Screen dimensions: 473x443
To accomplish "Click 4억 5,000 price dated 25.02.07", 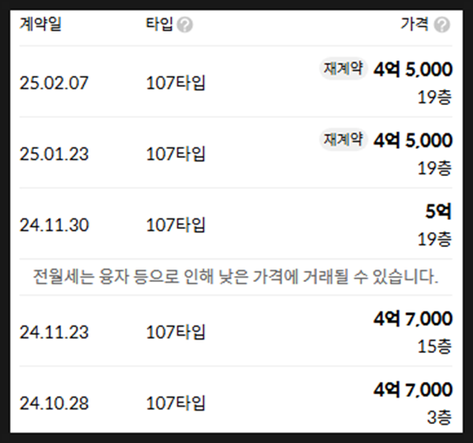I will click(413, 69).
